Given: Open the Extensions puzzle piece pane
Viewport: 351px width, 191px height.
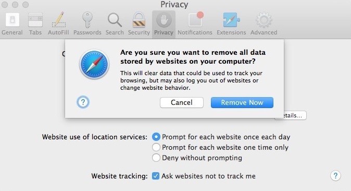Looking at the screenshot, I should (231, 23).
